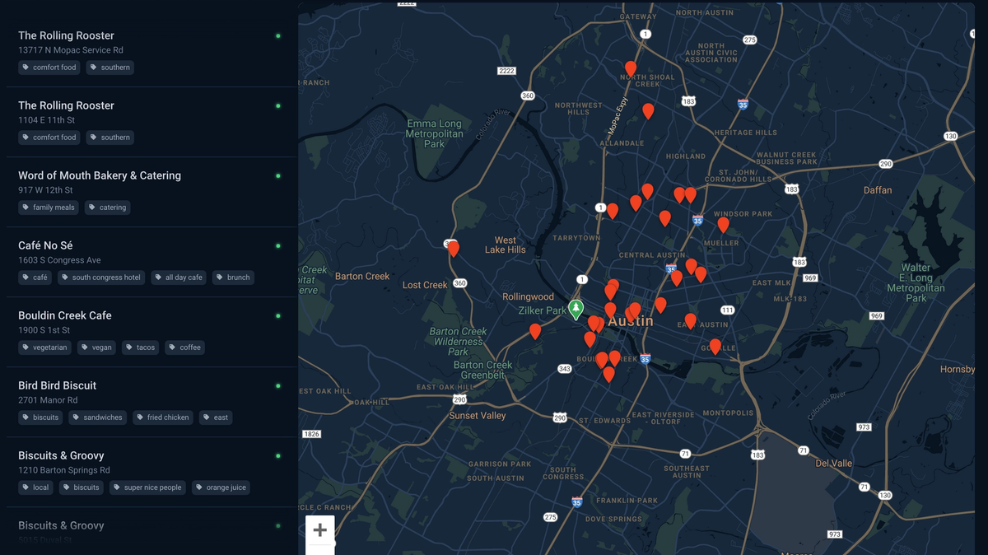Viewport: 988px width, 555px height.
Task: Click the brunch tag
Action: tap(234, 277)
